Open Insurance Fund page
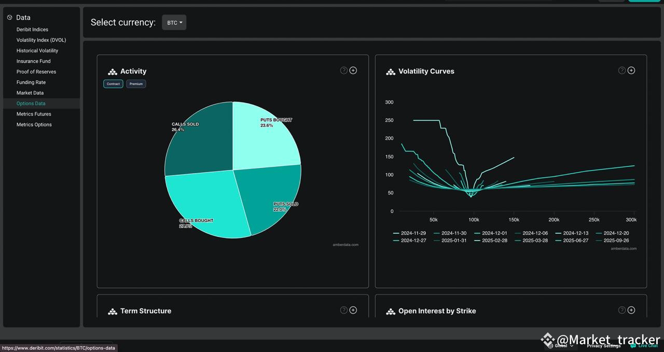 tap(33, 61)
